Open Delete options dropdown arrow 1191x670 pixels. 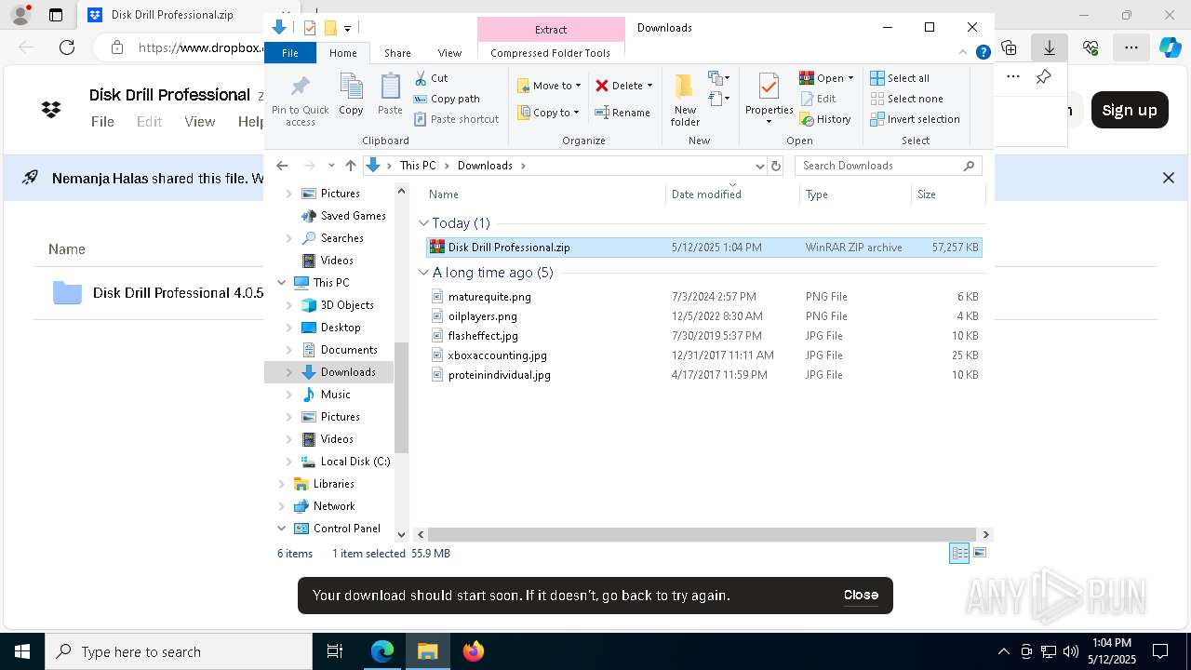point(649,86)
